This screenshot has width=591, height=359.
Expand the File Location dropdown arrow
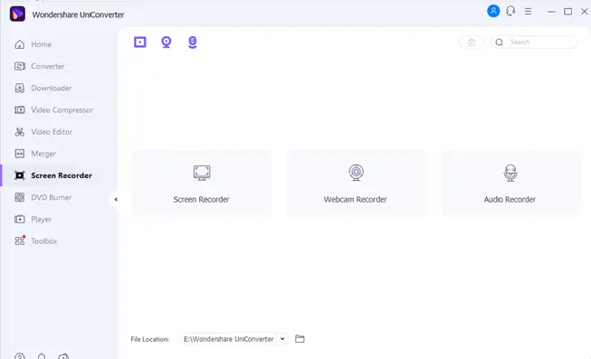point(282,339)
